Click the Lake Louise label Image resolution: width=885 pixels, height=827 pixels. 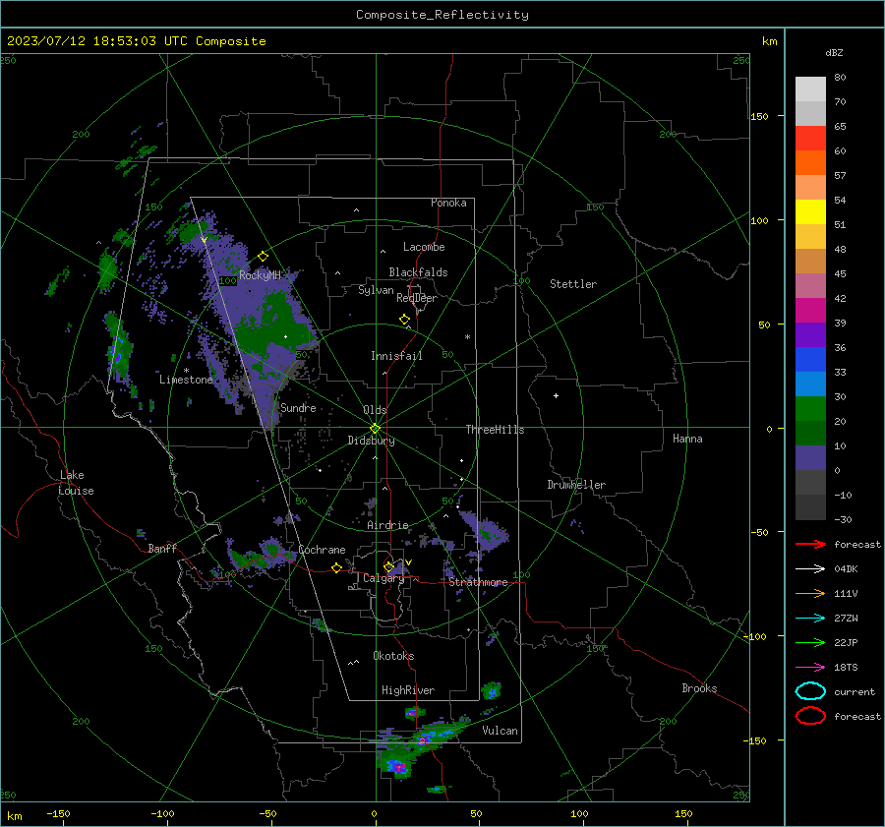pos(76,483)
